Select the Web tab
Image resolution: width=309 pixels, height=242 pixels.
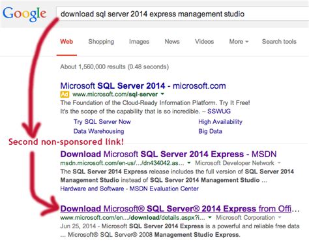pyautogui.click(x=66, y=42)
